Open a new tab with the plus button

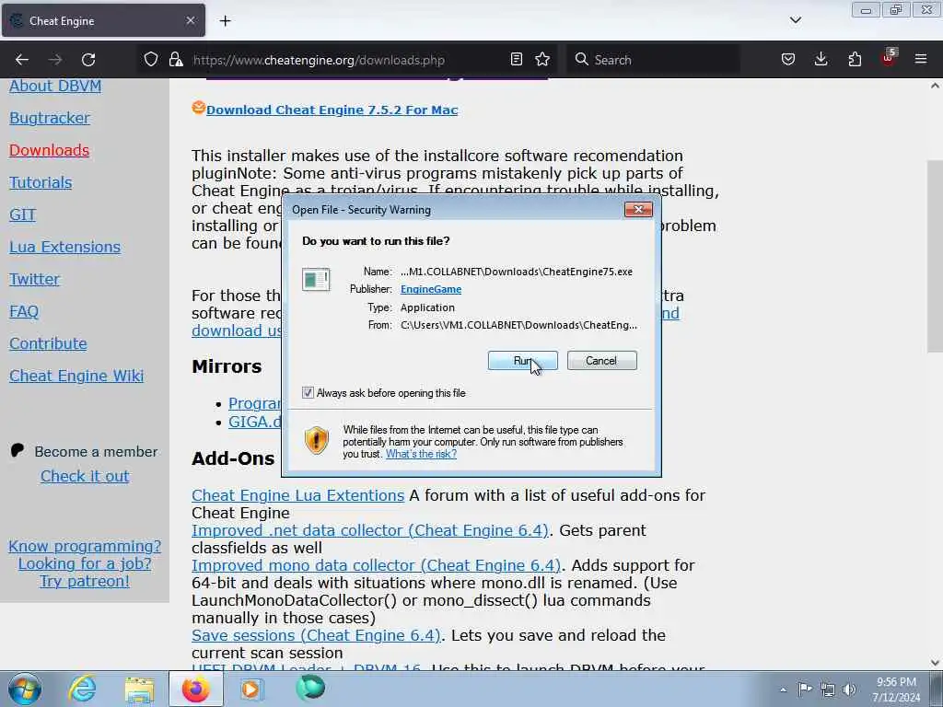tap(225, 21)
